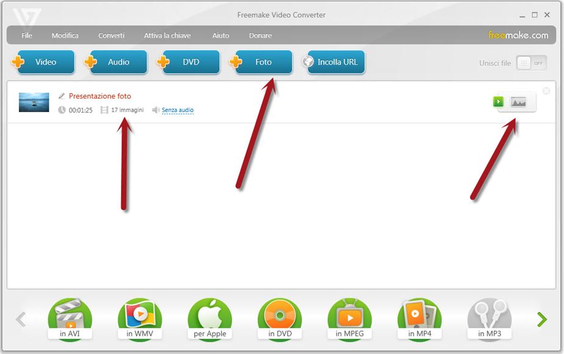Viewport: 564px width, 354px height.
Task: Open the Donare menu
Action: [x=261, y=35]
